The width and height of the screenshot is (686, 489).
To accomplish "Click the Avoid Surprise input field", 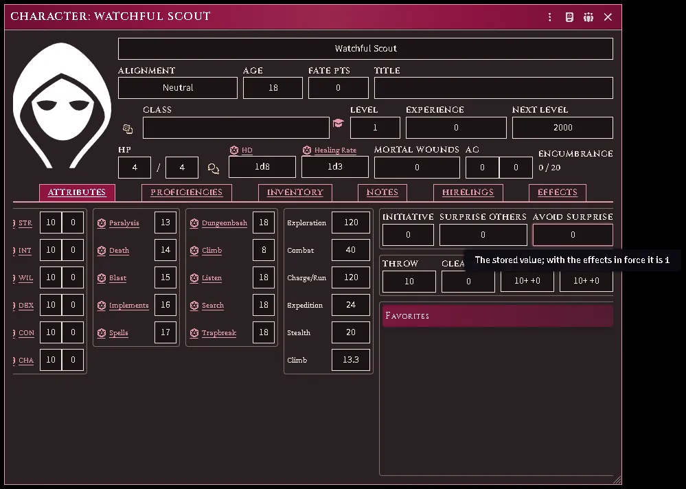I will (573, 235).
